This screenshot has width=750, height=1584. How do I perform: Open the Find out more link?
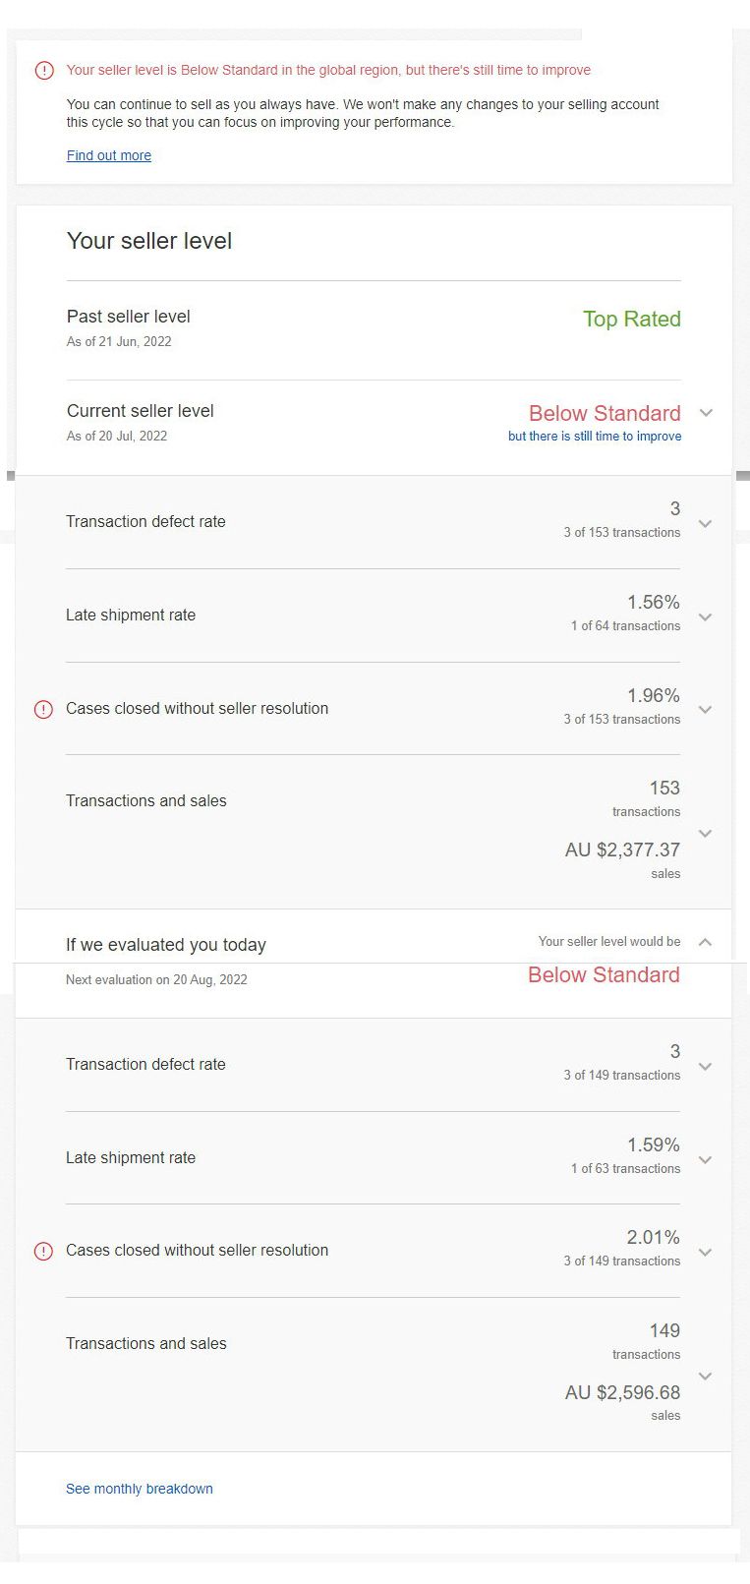(108, 155)
